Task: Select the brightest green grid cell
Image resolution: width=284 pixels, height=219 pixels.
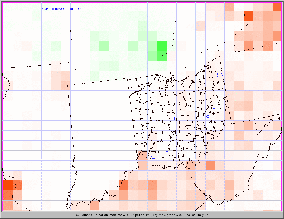Action: [x=162, y=46]
